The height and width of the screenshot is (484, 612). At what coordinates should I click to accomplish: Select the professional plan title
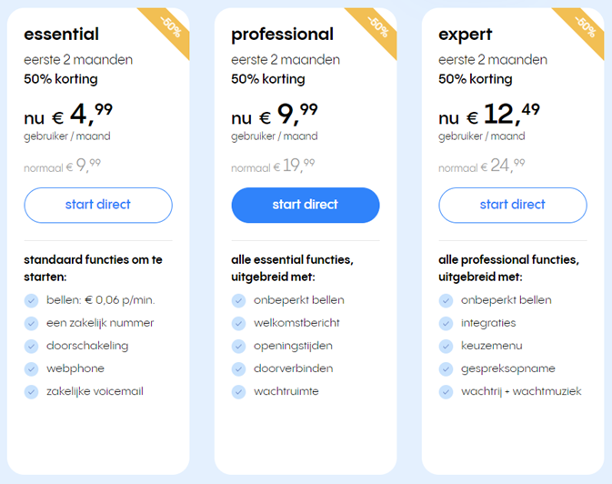[282, 35]
